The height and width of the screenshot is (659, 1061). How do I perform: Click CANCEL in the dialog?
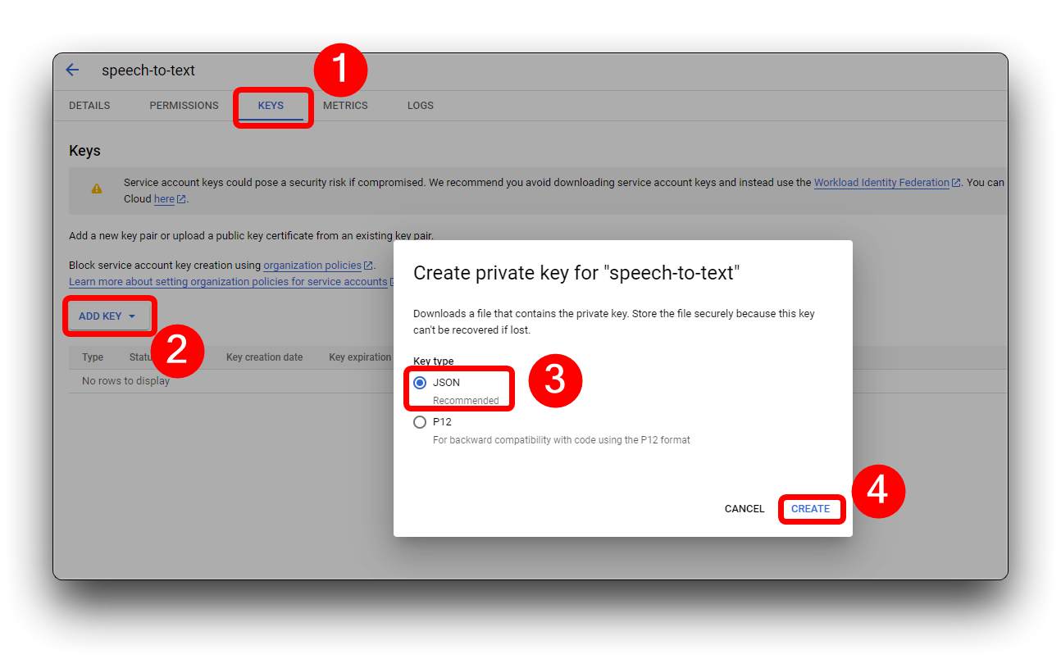pyautogui.click(x=745, y=509)
